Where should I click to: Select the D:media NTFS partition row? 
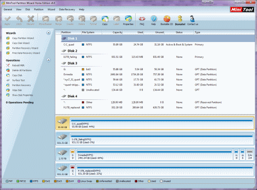pos(158,74)
